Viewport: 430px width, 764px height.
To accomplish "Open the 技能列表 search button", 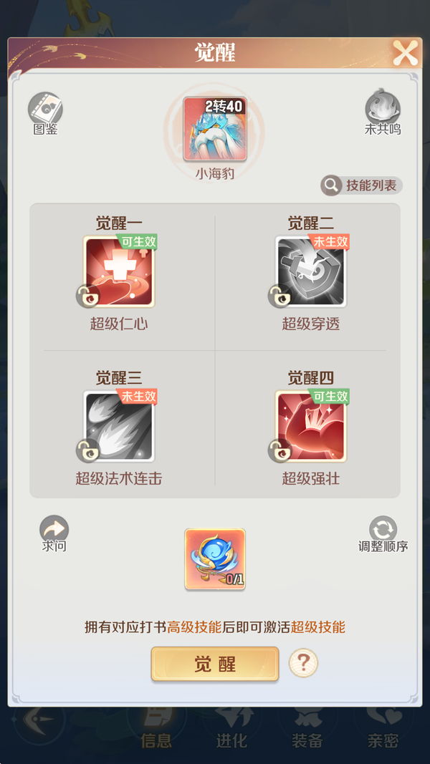I will coord(361,185).
